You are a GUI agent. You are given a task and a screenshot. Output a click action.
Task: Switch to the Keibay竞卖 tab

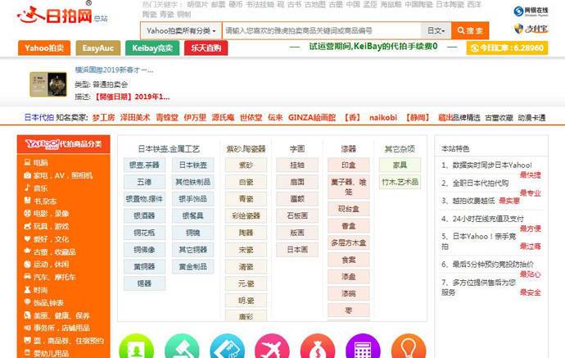click(x=152, y=48)
